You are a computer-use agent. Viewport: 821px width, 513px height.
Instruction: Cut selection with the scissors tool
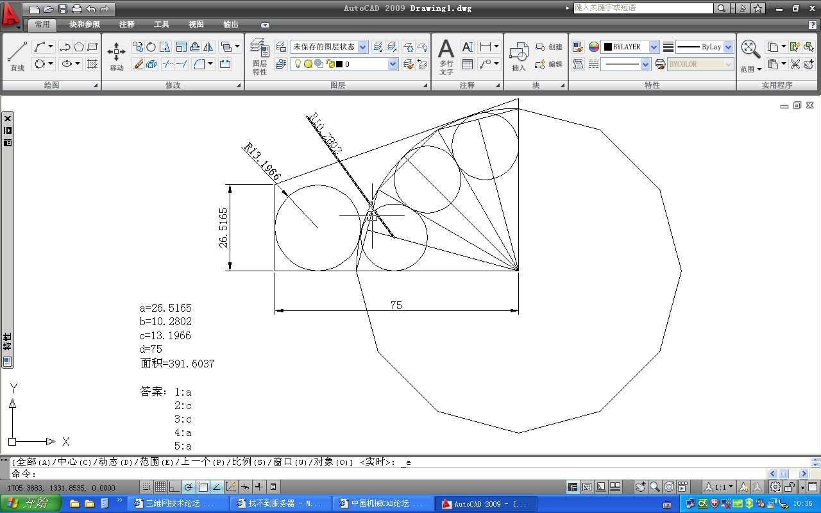coord(795,64)
